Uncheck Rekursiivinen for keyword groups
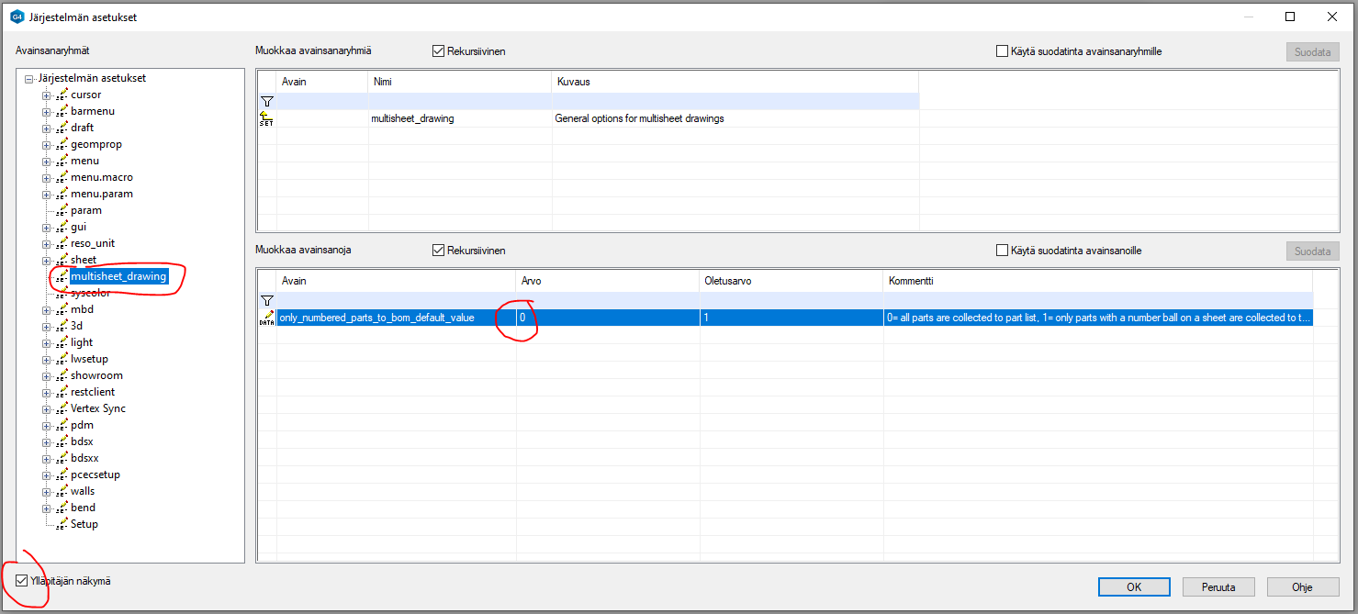 (438, 51)
